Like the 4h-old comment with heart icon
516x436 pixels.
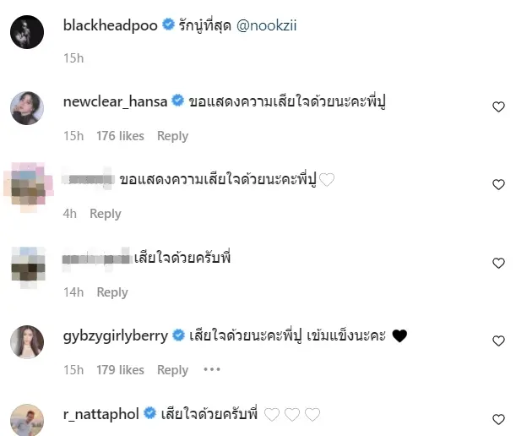pyautogui.click(x=498, y=185)
